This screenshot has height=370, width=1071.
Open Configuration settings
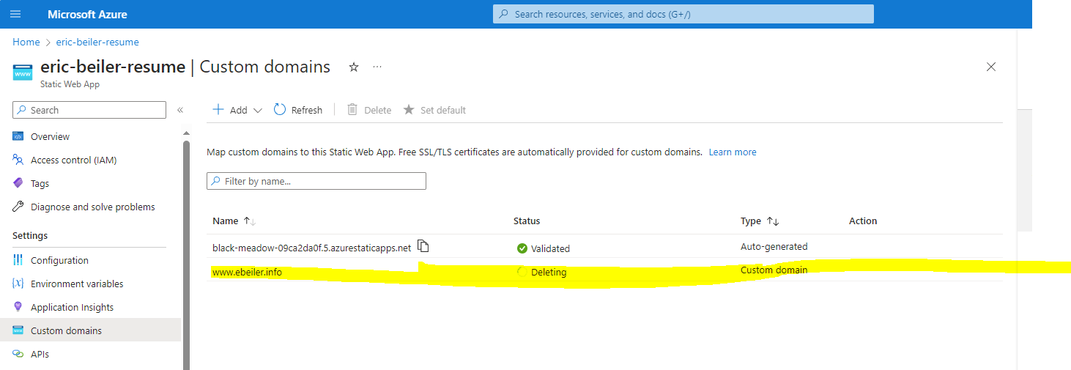coord(59,260)
